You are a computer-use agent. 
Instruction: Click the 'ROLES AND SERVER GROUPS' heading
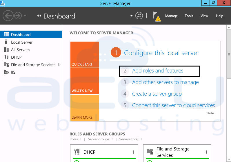click(x=97, y=134)
